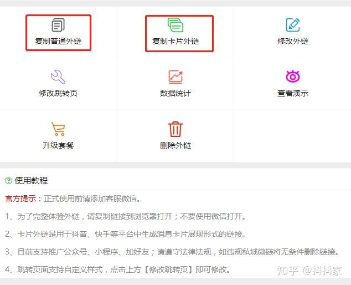Choose the 删除外链 text

[175, 145]
